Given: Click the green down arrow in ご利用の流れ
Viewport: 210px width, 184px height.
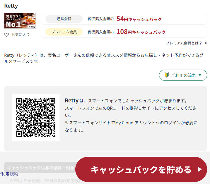Looking at the screenshot, I should tap(200, 75).
